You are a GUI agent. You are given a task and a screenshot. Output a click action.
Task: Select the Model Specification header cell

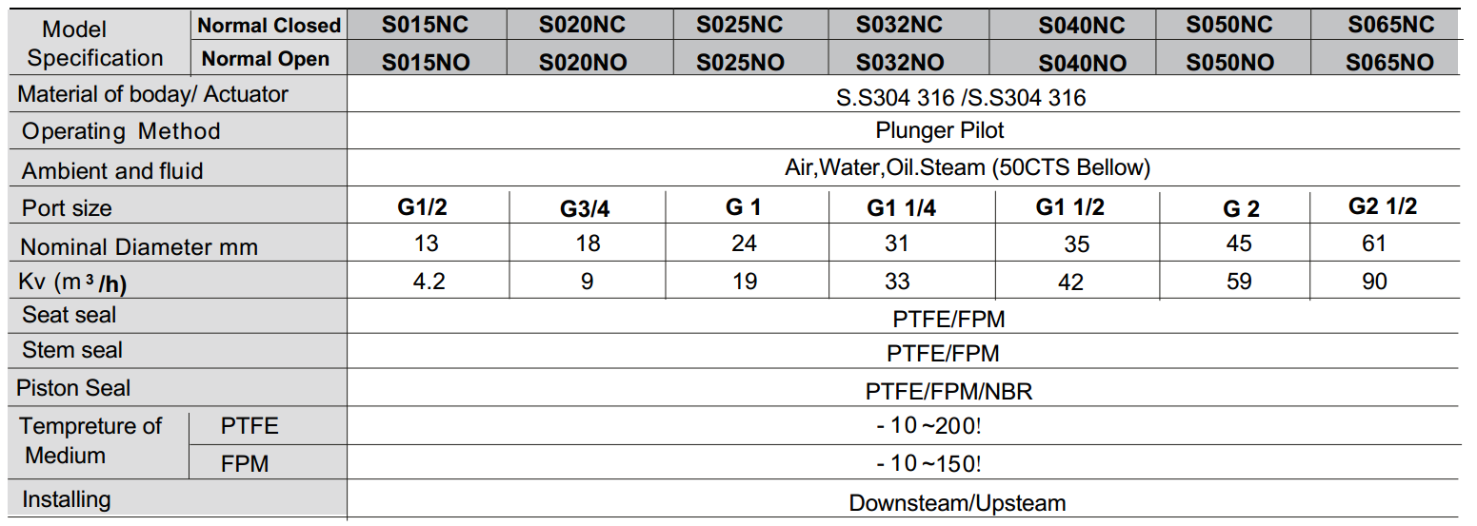tap(95, 44)
